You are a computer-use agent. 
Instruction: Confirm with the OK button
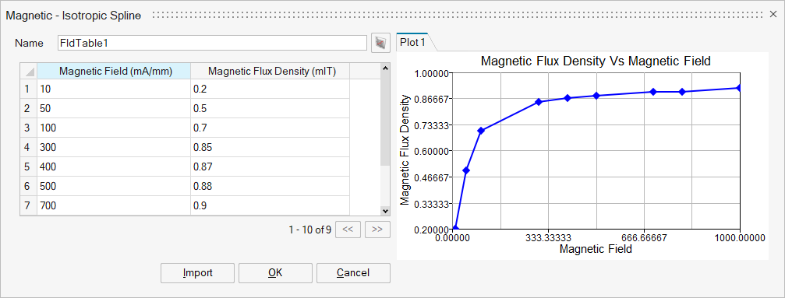pos(275,273)
